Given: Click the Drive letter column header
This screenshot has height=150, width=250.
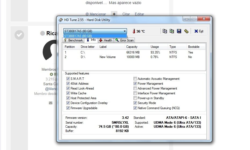Looking at the screenshot, I should [x=88, y=47].
